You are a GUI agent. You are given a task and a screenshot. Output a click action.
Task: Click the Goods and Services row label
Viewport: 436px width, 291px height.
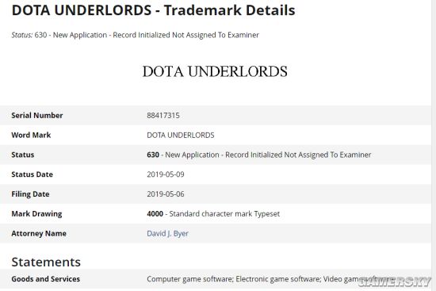tap(46, 279)
